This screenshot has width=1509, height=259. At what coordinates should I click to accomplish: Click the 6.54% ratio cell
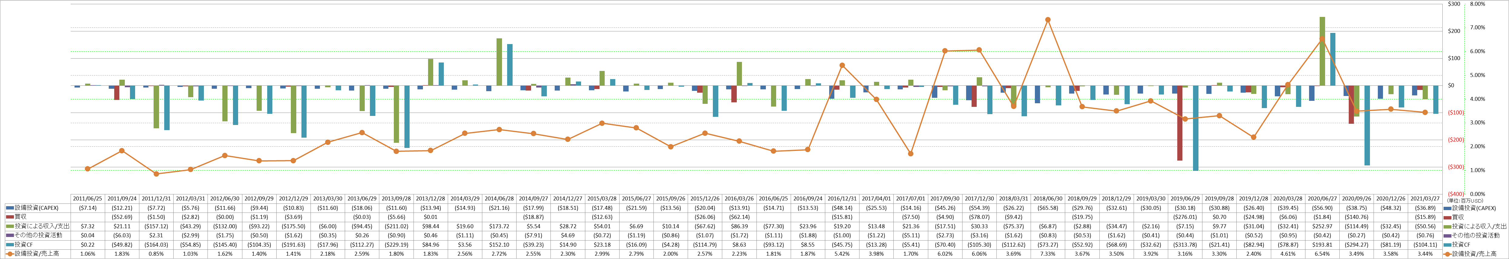pos(1322,254)
